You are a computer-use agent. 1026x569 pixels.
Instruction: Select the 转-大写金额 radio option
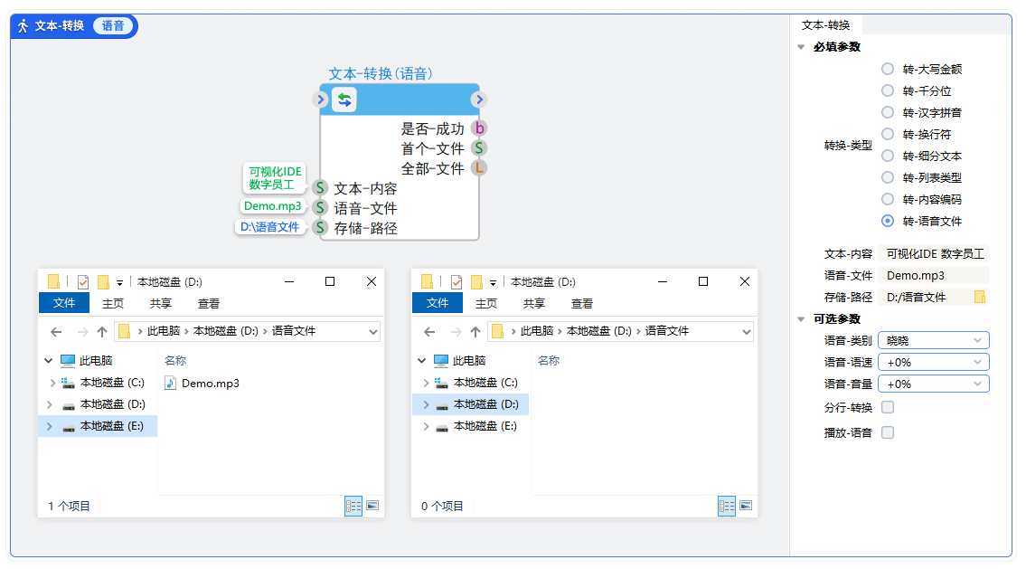pos(888,69)
